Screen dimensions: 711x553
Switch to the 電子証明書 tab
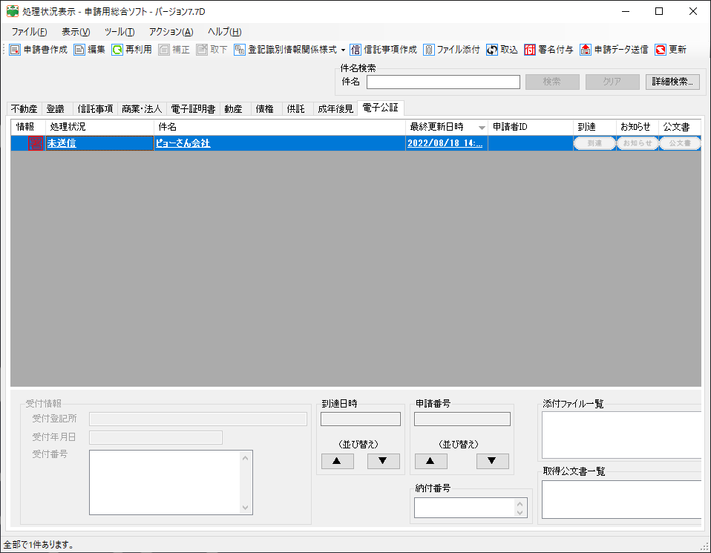(x=193, y=109)
